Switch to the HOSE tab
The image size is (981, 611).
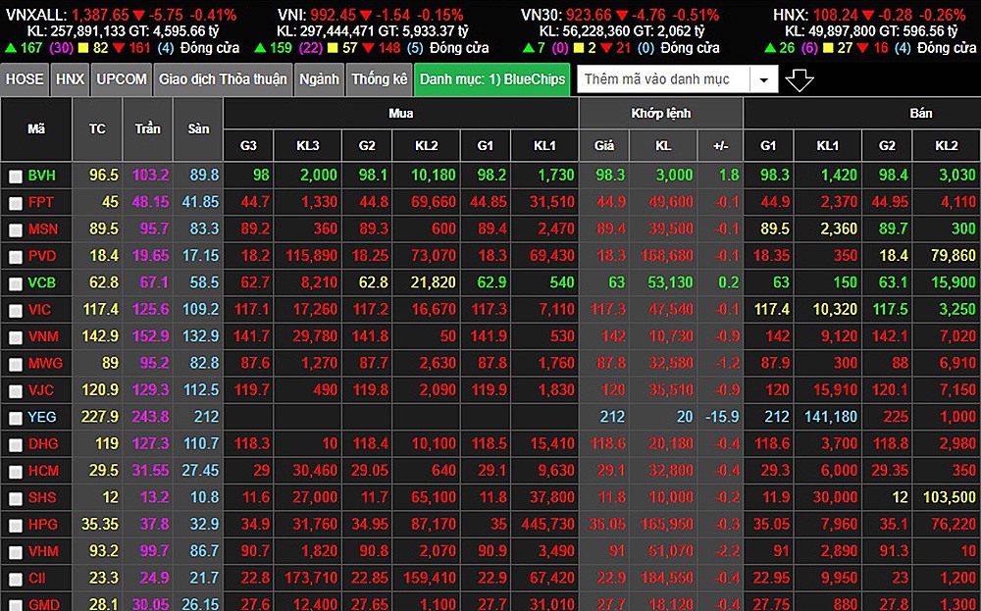coord(25,79)
